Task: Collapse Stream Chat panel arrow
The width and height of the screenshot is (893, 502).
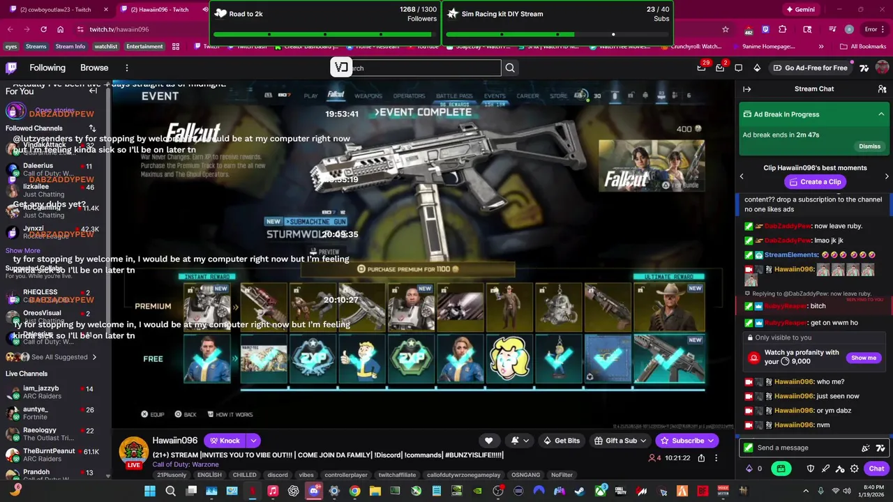Action: coord(746,89)
